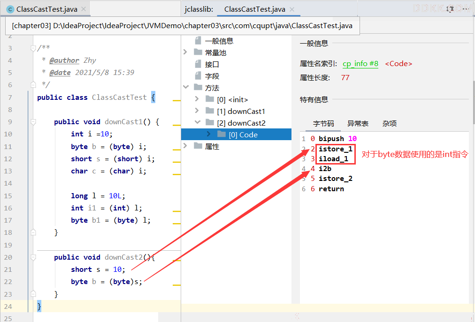The image size is (475, 322).
Task: Expand the 属性 tree node
Action: pos(185,146)
